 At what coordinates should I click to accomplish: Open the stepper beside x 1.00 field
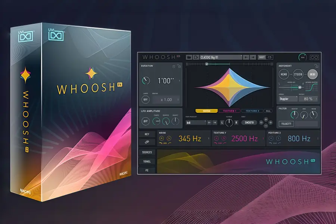click(x=178, y=100)
